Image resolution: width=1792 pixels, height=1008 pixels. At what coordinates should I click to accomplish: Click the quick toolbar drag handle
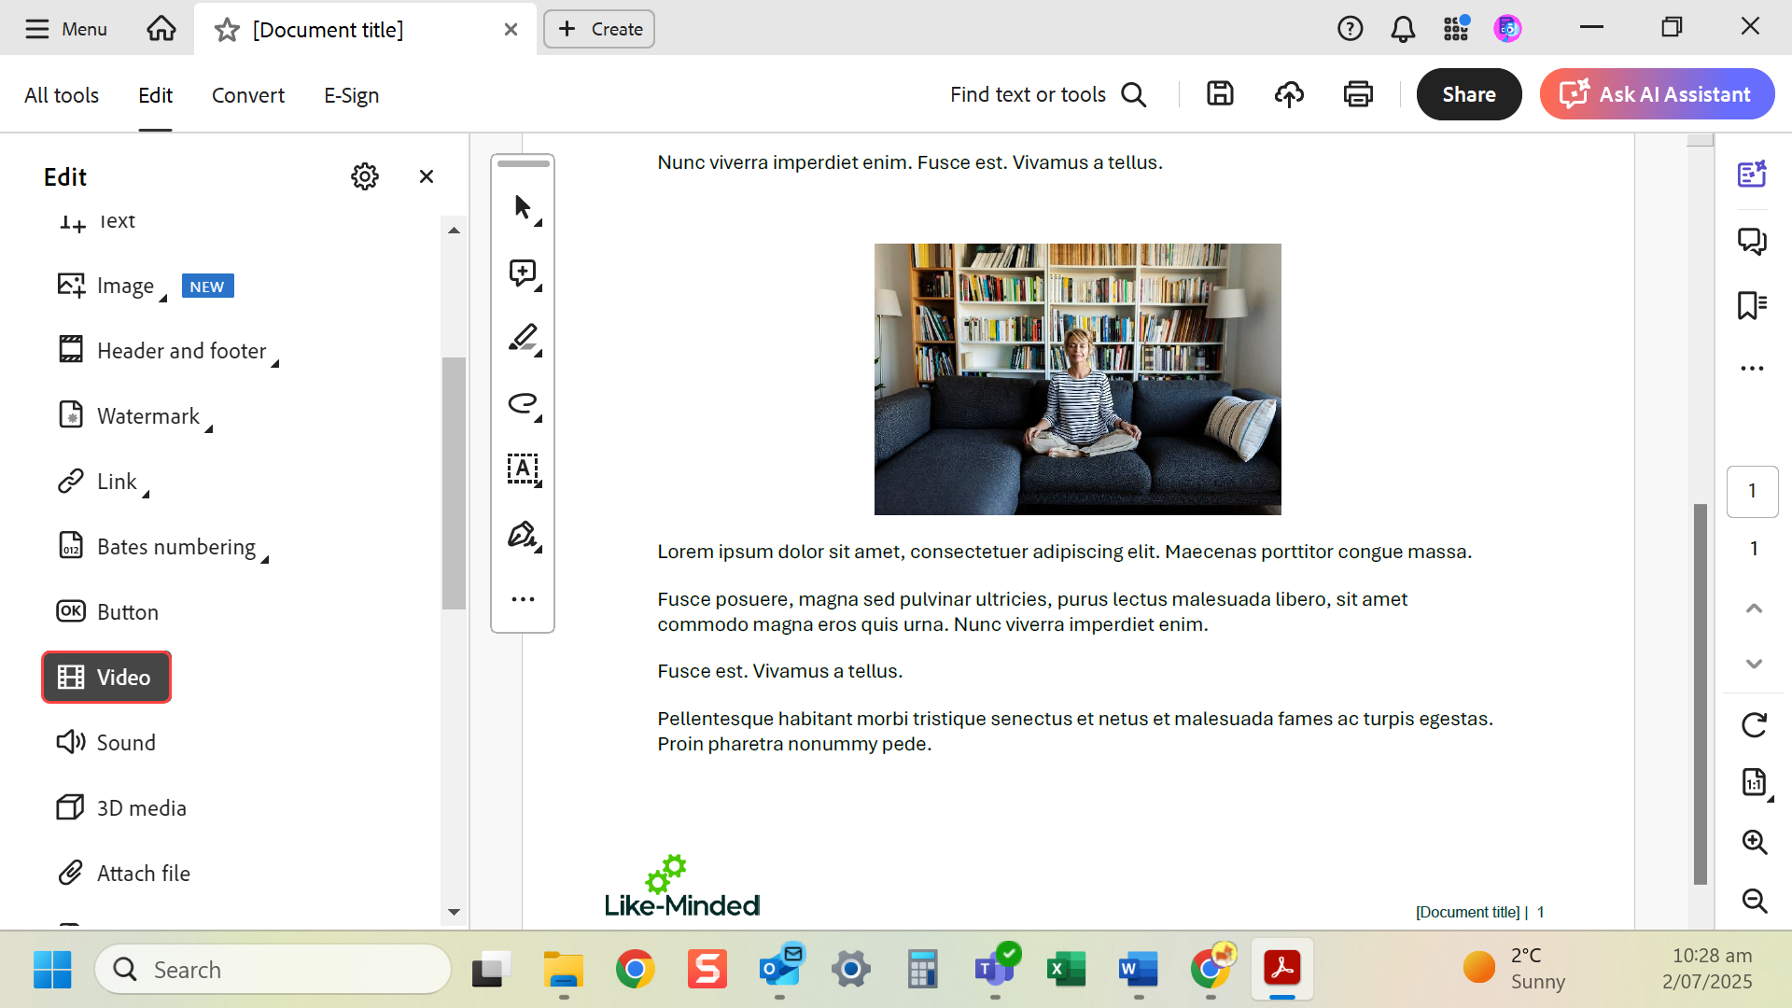[523, 164]
